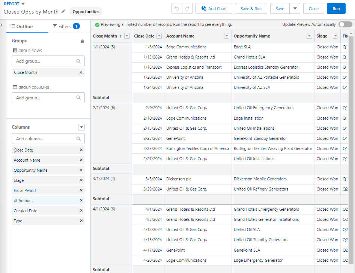Remove Type column with X

tap(81, 221)
